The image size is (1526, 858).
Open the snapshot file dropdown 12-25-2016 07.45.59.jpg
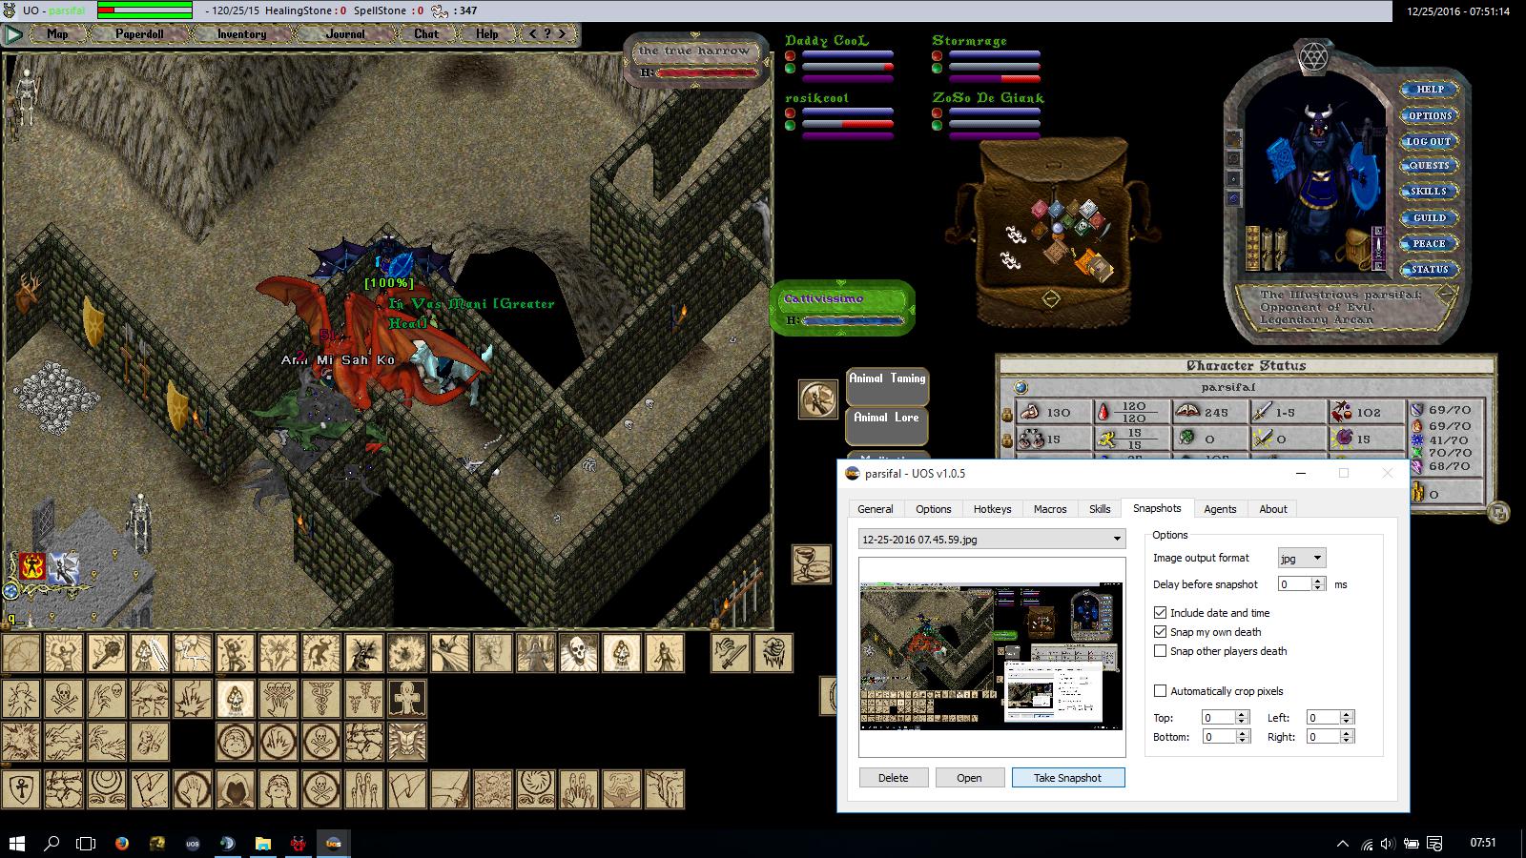tap(992, 540)
